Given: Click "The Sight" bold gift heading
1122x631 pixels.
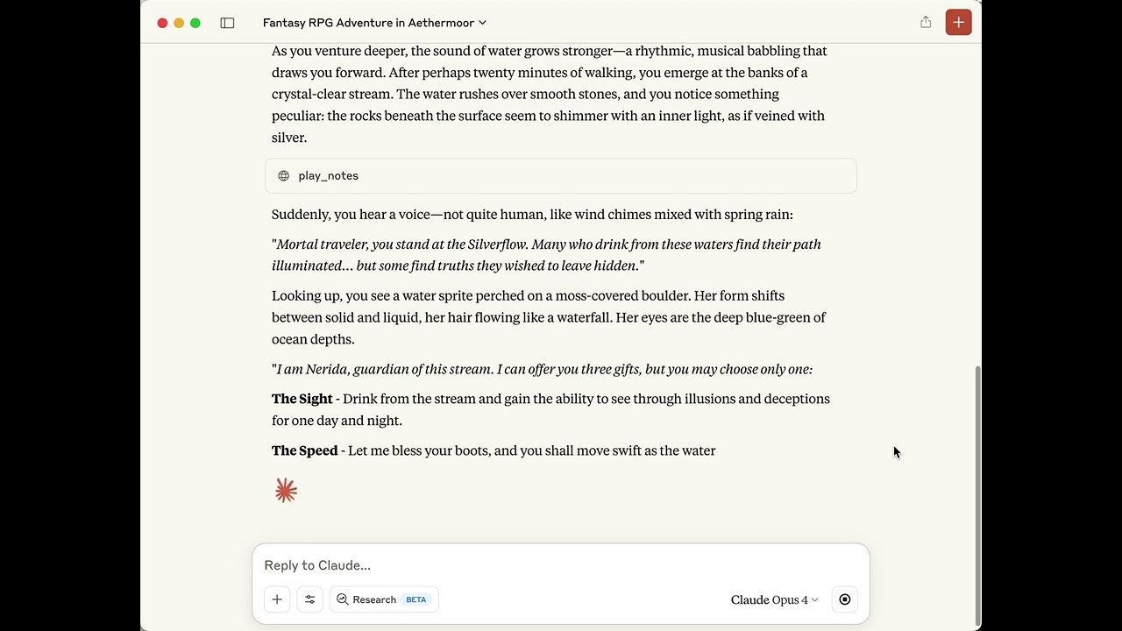Looking at the screenshot, I should point(302,399).
